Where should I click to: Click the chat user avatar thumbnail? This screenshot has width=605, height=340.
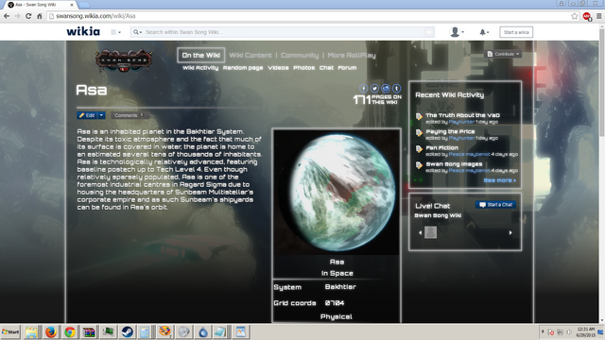(431, 232)
